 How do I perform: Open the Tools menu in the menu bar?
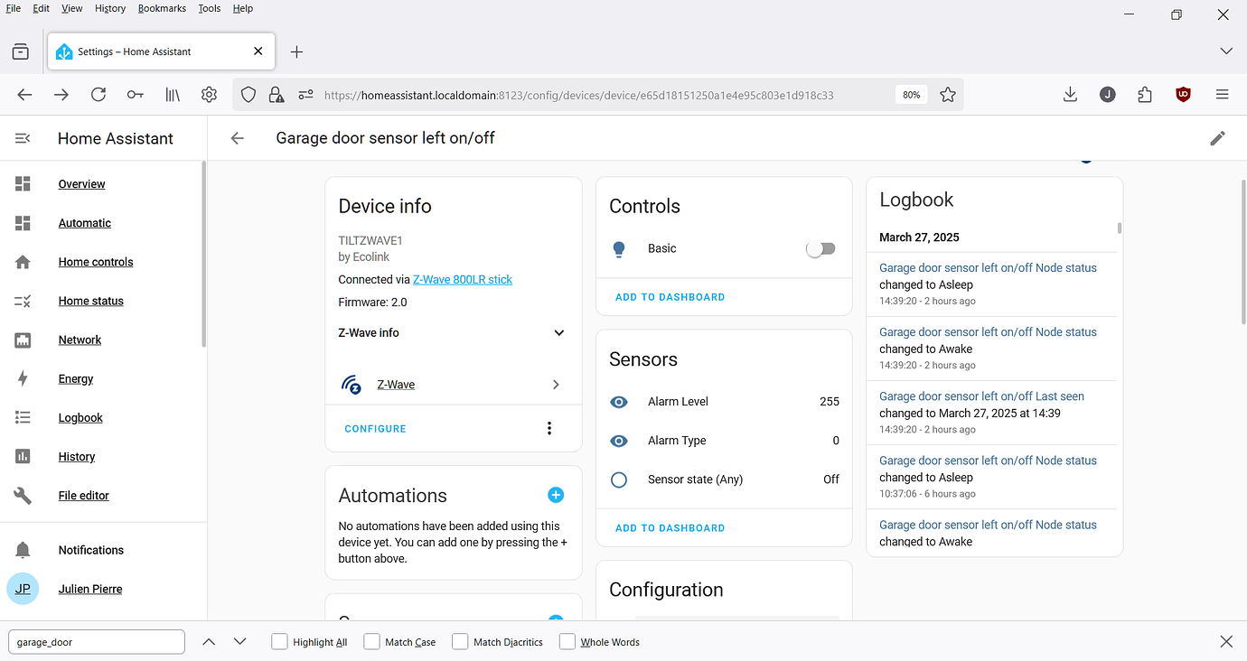(209, 8)
